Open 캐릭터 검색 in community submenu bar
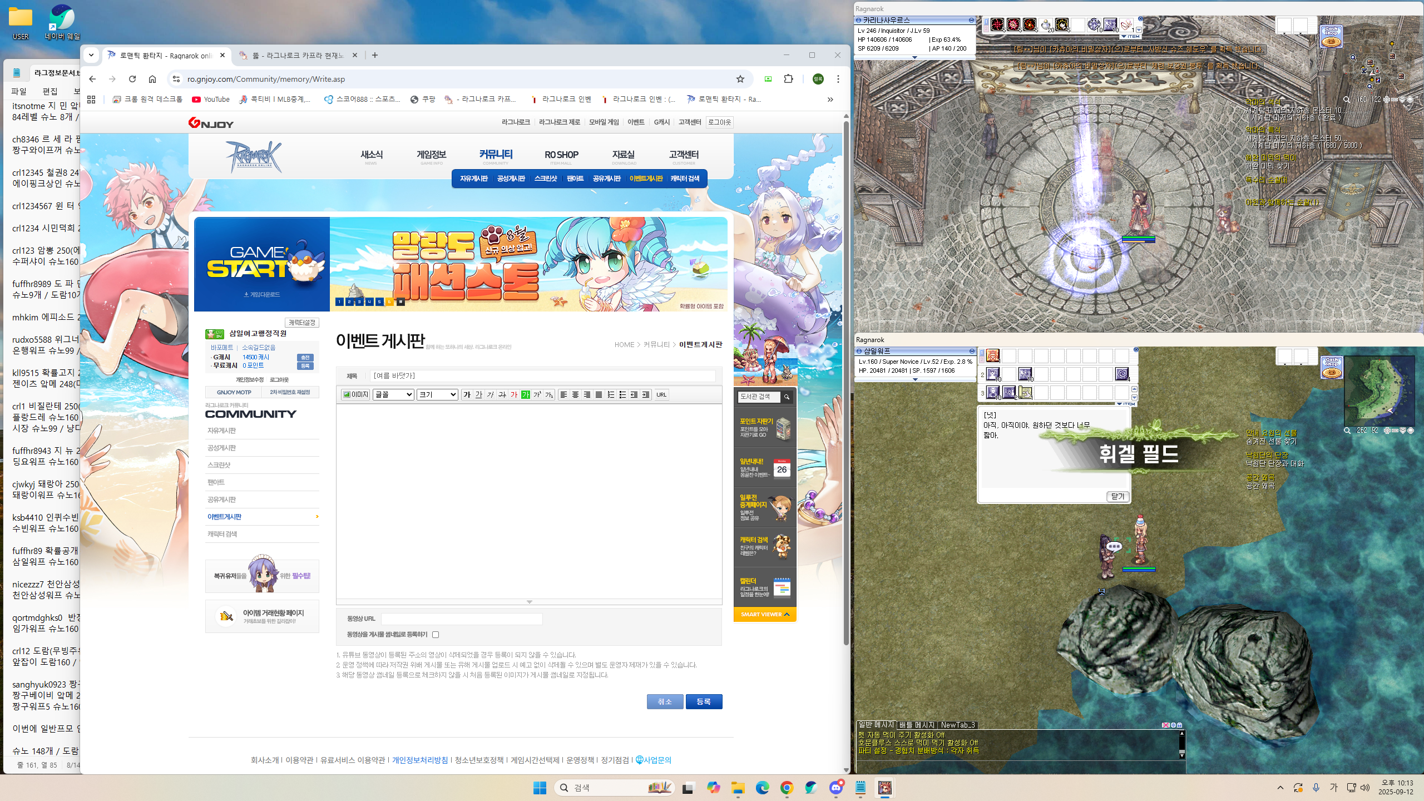This screenshot has width=1424, height=801. (685, 179)
